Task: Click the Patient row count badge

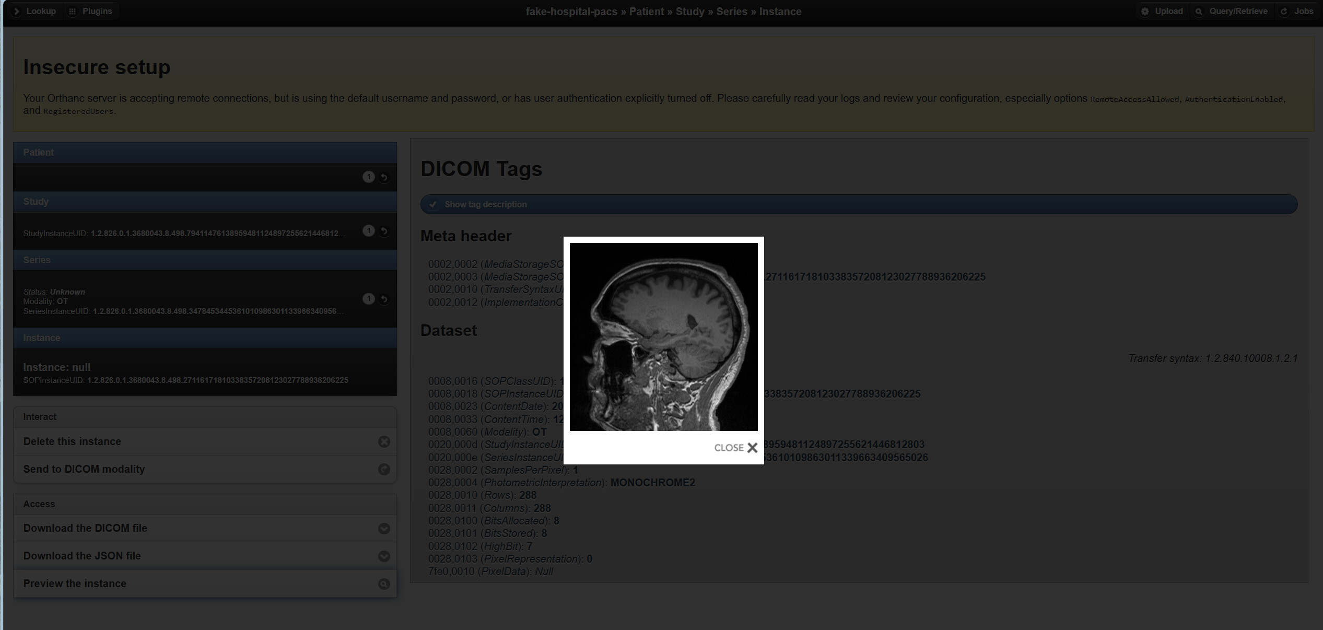Action: pyautogui.click(x=369, y=177)
